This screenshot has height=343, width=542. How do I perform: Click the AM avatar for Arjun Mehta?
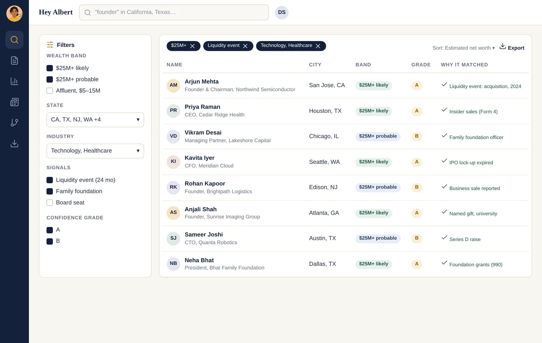coord(173,85)
